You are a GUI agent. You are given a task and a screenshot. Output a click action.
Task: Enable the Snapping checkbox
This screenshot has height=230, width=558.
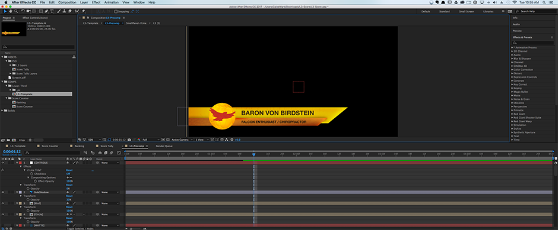point(116,11)
